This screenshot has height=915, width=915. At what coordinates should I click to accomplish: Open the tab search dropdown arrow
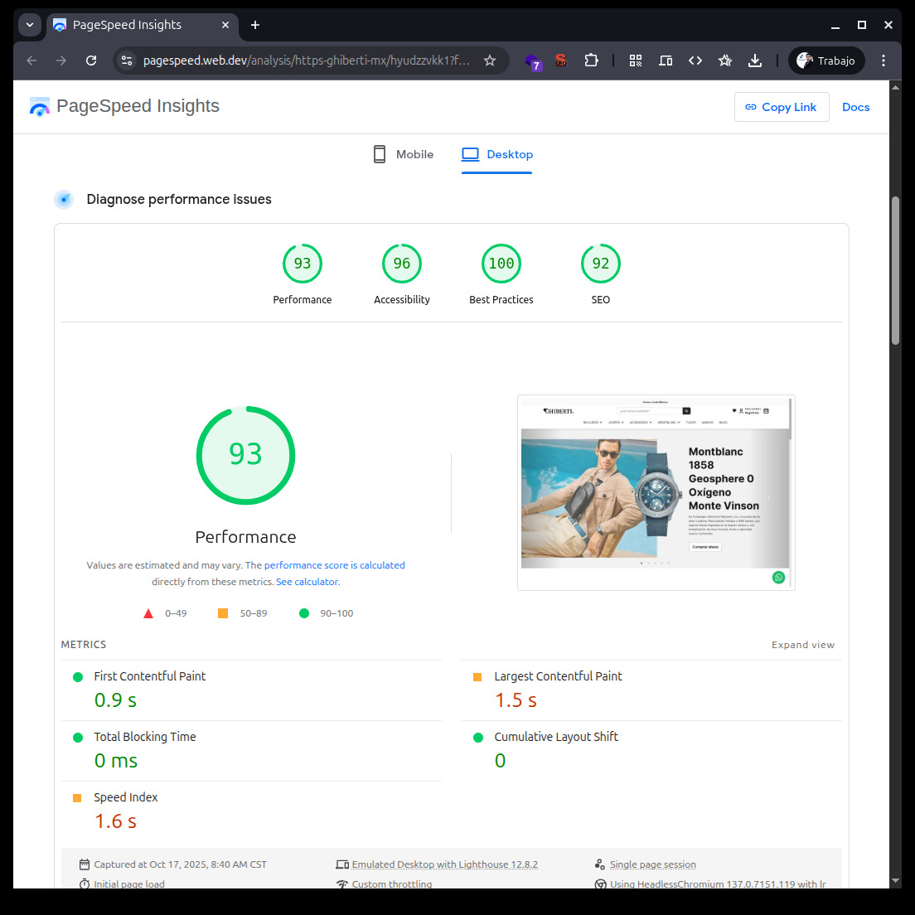click(x=30, y=25)
